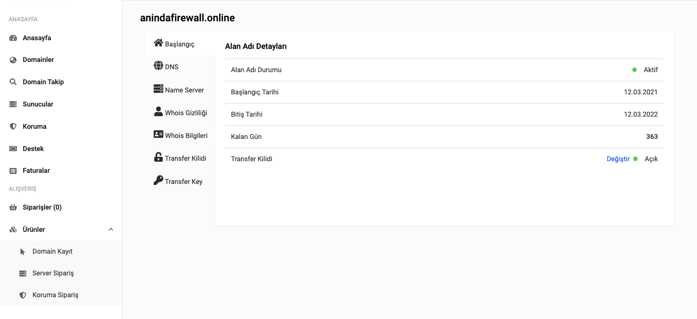Image resolution: width=697 pixels, height=319 pixels.
Task: Click the Sunucular server icon
Action: [x=13, y=104]
